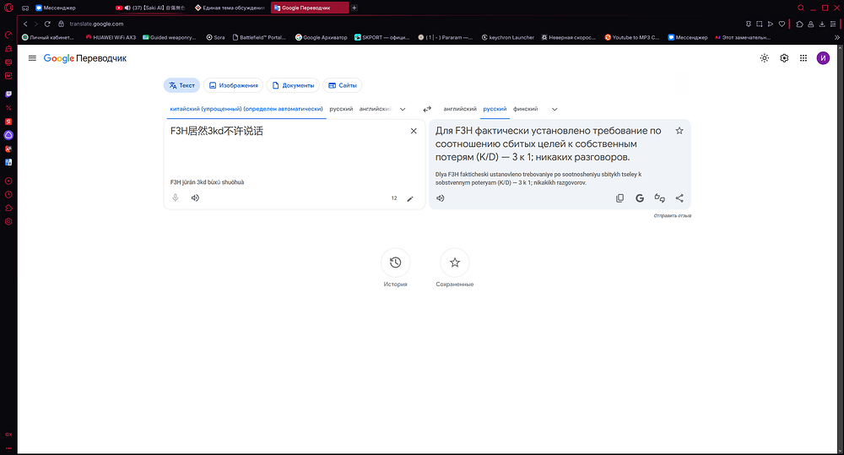
Task: Open sidebar settings gear in Opera
Action: coord(8,221)
